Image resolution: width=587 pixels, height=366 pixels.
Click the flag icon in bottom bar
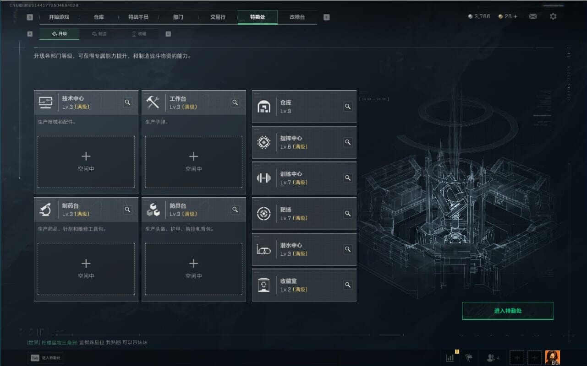469,358
